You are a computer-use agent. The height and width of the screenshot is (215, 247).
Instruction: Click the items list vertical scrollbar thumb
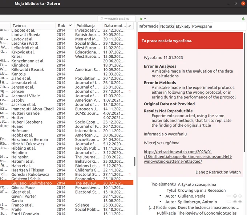click(135, 161)
